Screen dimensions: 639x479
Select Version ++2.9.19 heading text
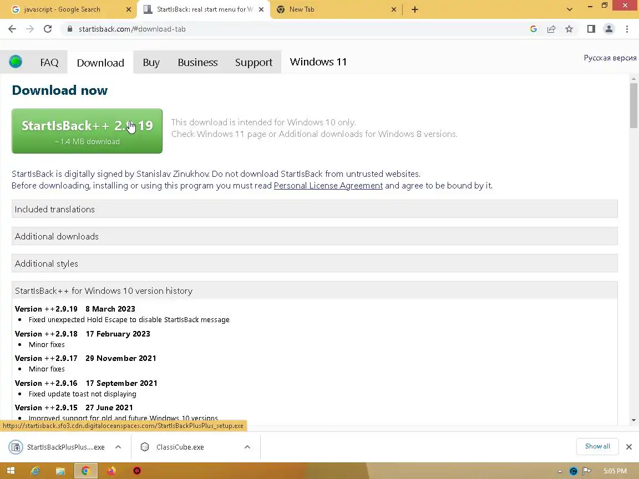46,309
